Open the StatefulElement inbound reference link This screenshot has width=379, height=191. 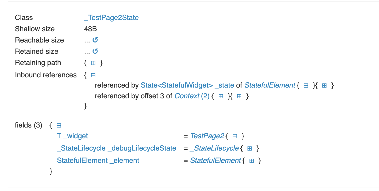[x=270, y=85]
